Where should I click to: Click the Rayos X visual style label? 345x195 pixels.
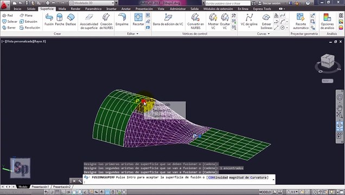tap(40, 41)
